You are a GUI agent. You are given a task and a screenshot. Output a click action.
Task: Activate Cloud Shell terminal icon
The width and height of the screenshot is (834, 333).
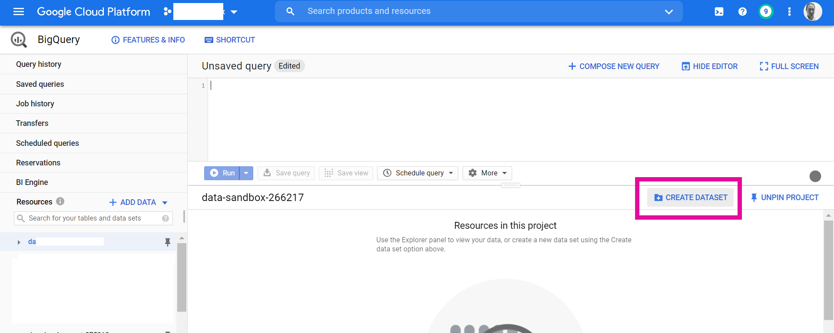coord(719,12)
